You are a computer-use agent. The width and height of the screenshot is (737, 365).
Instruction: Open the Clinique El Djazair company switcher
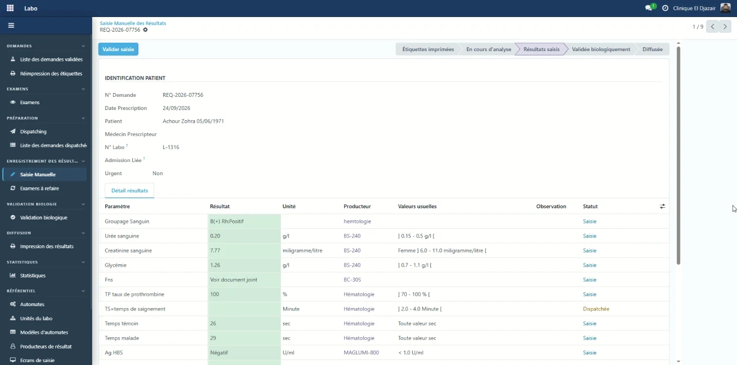pos(694,8)
